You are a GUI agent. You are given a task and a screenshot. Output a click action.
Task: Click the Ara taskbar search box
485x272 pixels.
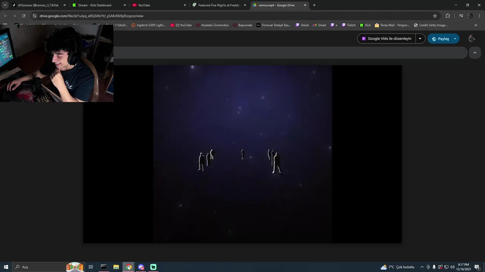point(49,267)
